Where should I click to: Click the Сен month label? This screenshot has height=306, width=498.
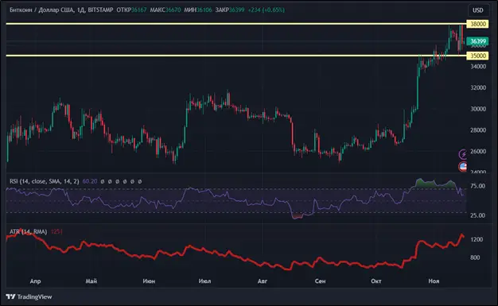point(320,281)
